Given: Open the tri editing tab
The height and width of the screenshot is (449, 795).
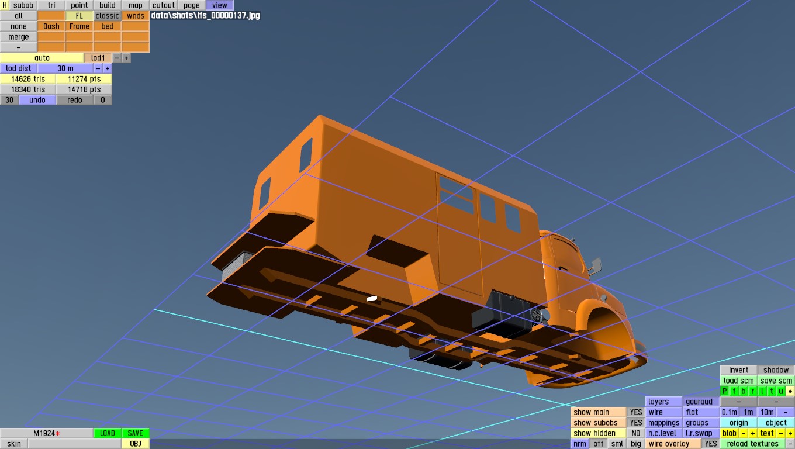Looking at the screenshot, I should pyautogui.click(x=51, y=5).
